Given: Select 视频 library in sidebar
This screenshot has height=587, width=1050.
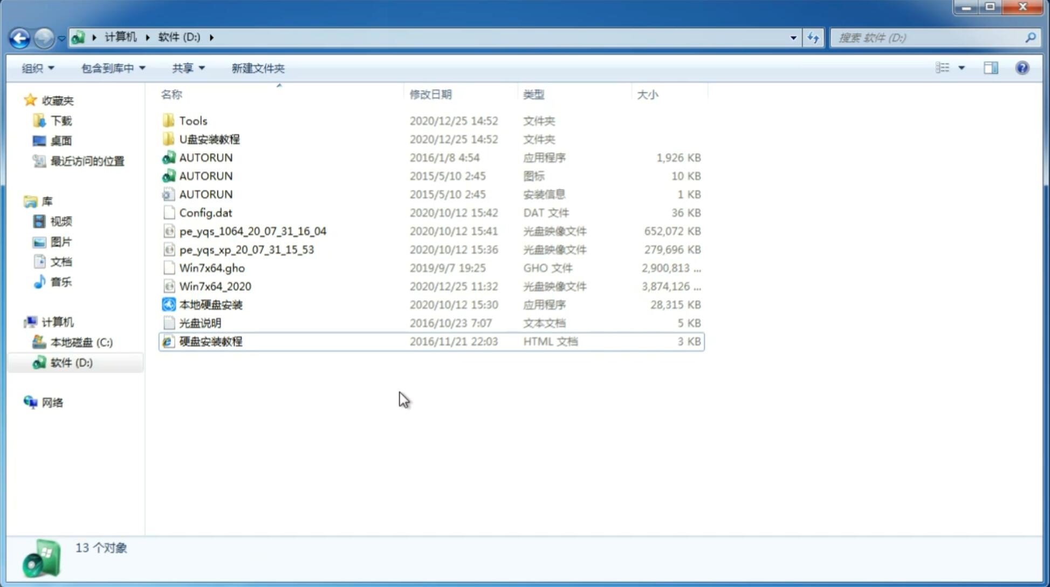Looking at the screenshot, I should (x=60, y=221).
